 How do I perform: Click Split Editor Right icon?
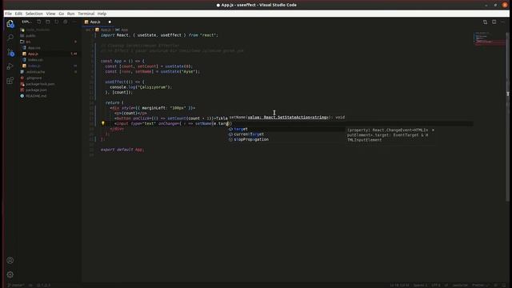pyautogui.click(x=494, y=22)
